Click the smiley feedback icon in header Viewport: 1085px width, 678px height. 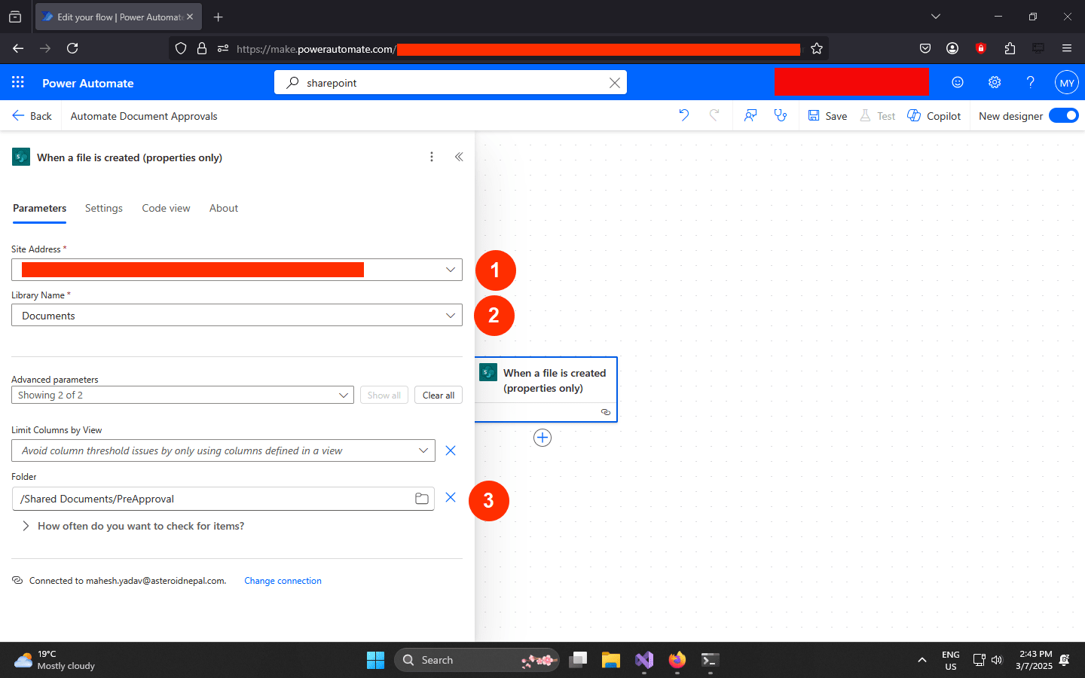click(958, 82)
